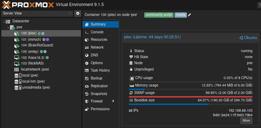261x128 pixels.
Task: Click the blue tag dot on plex row
Action: click(x=43, y=33)
